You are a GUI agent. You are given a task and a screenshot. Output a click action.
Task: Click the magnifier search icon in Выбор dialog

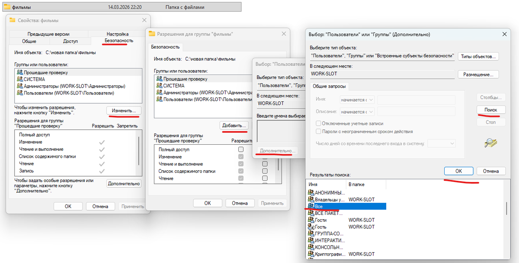click(490, 143)
